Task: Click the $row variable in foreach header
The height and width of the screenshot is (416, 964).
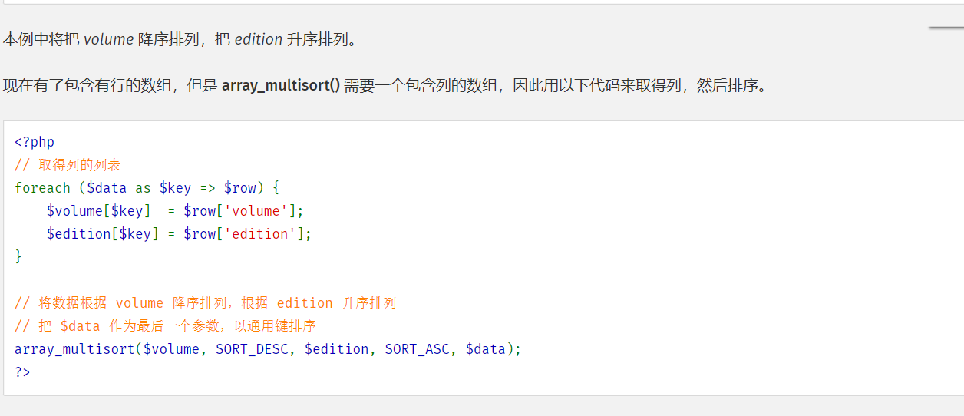Action: click(x=240, y=188)
